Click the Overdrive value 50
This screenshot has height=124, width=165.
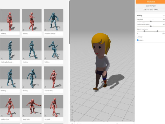tap(164, 19)
